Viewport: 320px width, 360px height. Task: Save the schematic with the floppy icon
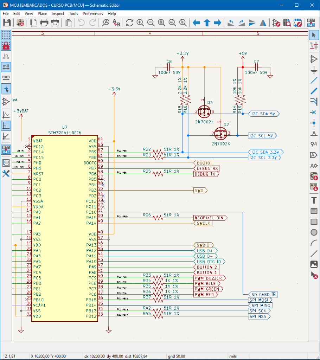tap(7, 23)
